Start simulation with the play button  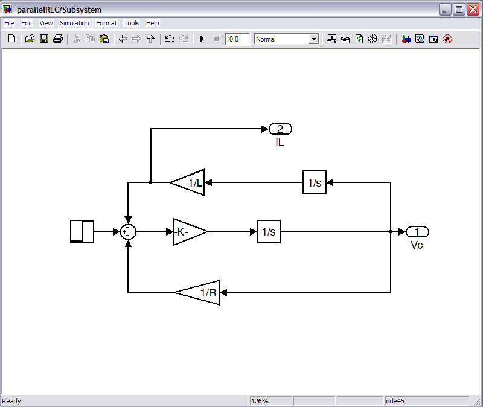point(202,39)
